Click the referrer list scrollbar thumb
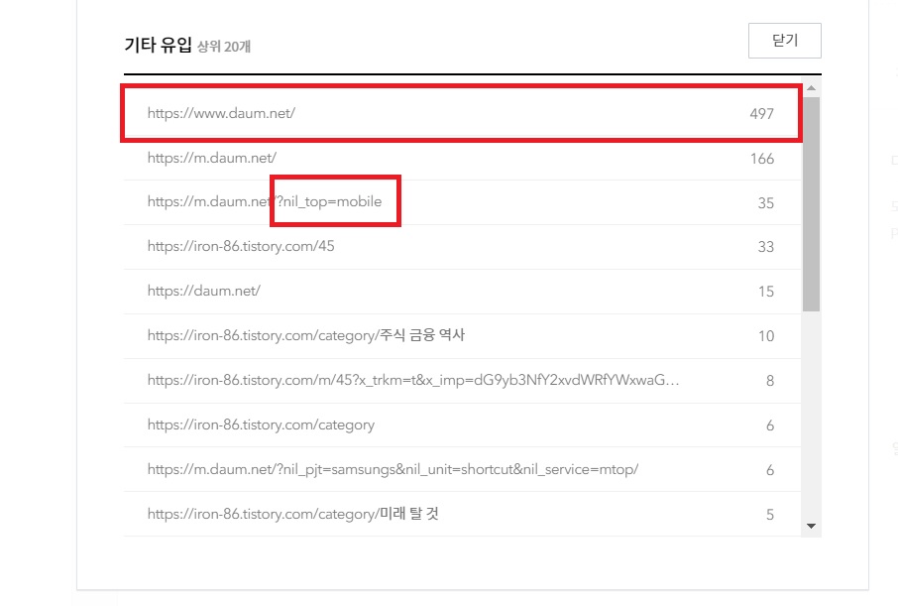This screenshot has width=898, height=606. (811, 204)
